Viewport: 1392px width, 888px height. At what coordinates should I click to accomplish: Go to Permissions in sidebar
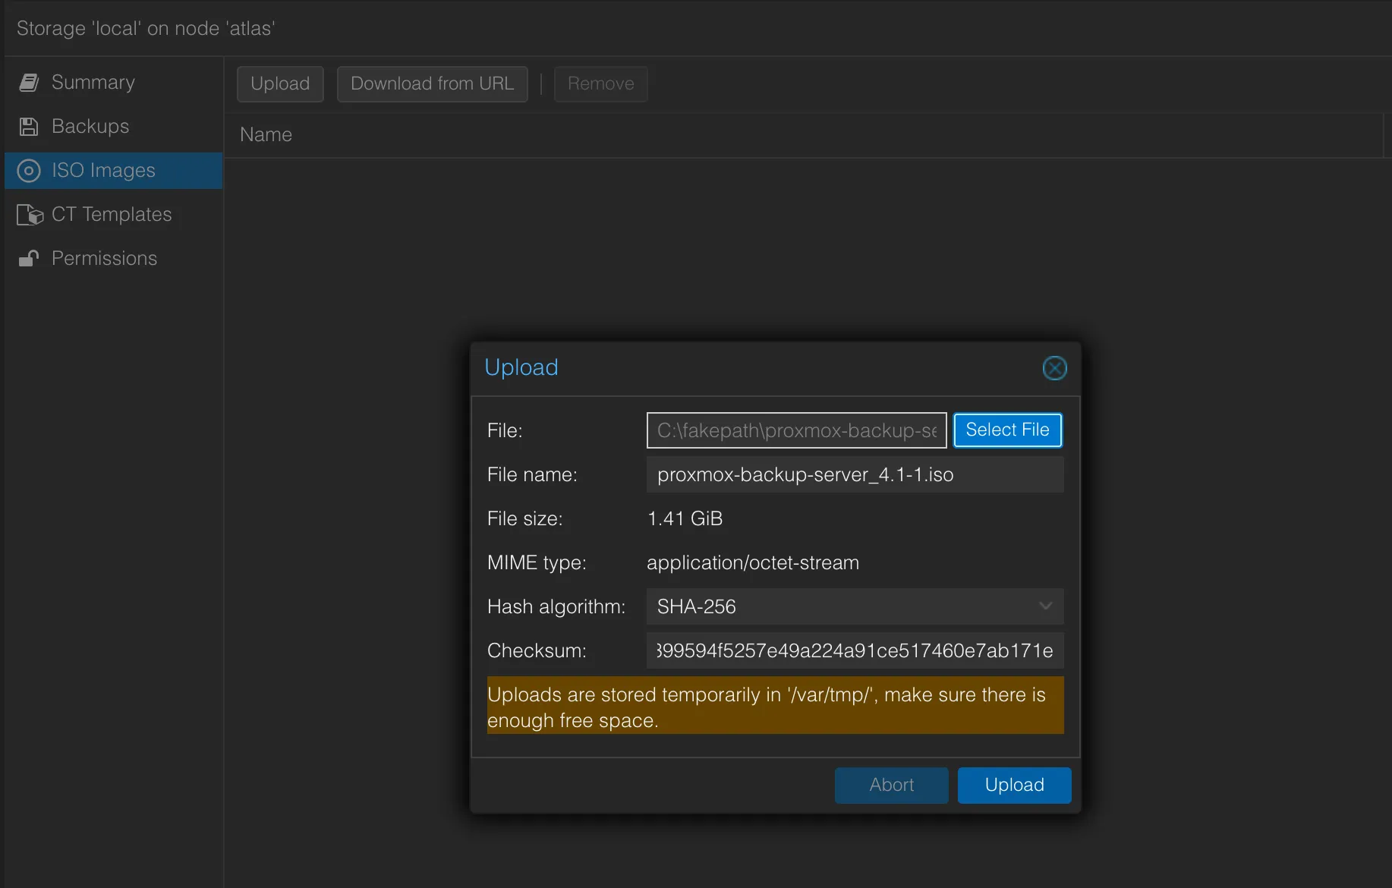114,258
